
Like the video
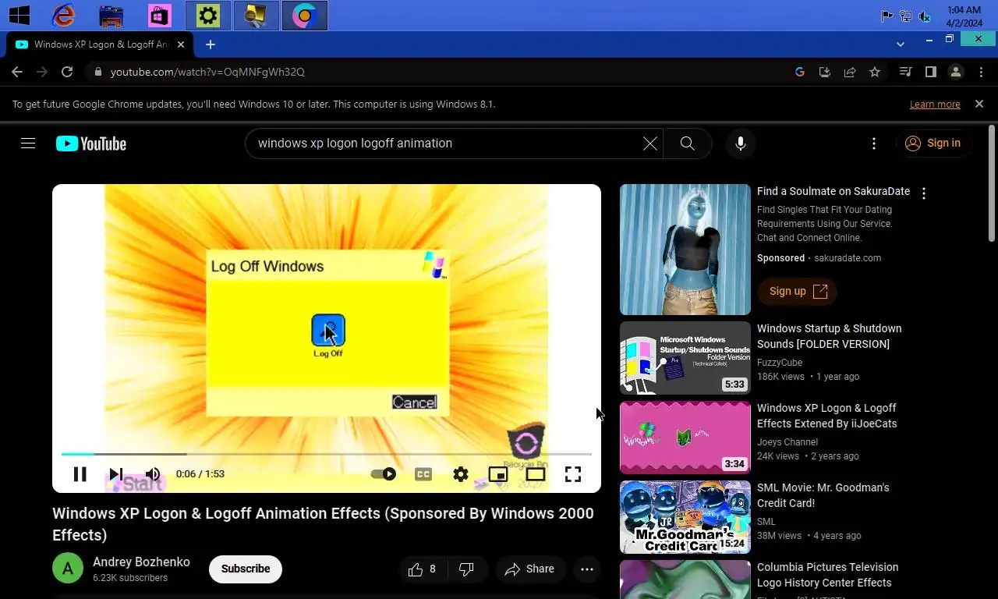point(422,569)
